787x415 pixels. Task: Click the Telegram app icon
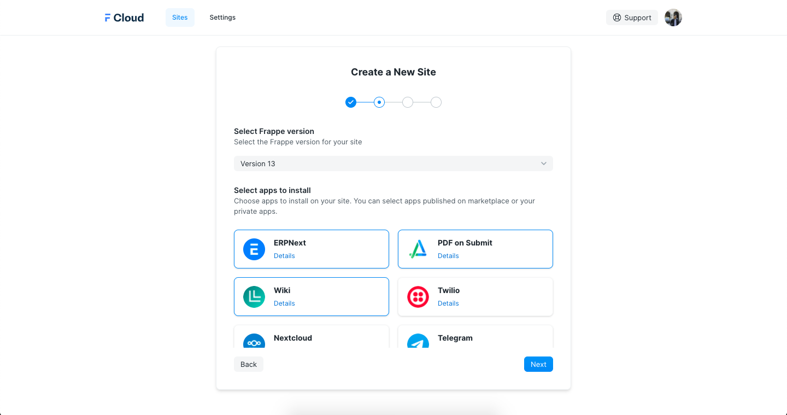[x=418, y=341]
